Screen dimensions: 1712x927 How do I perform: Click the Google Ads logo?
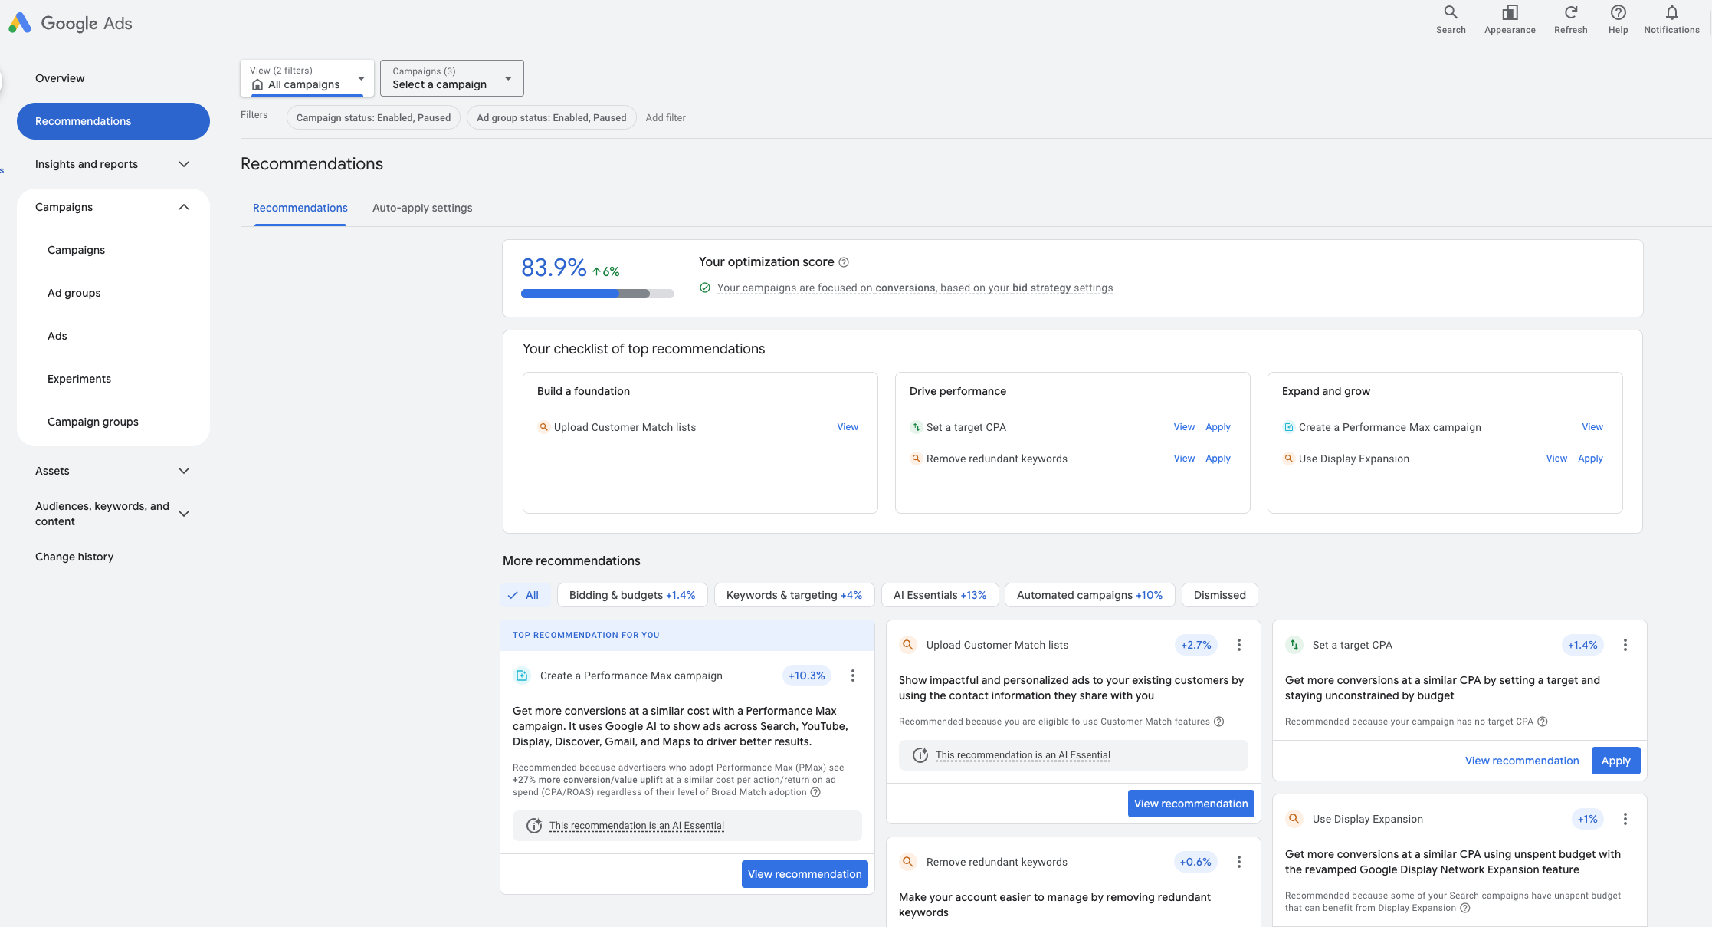(x=20, y=23)
